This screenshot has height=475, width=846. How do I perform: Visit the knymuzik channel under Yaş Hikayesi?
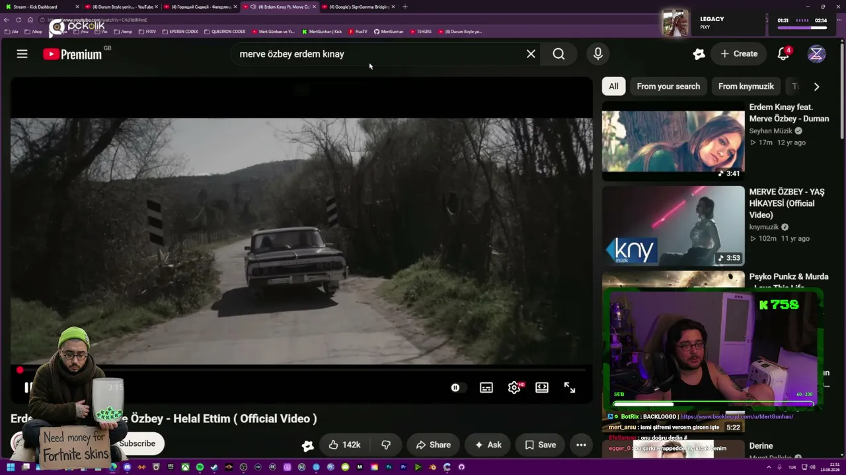coord(764,227)
